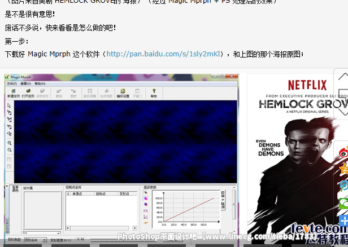Select the fourth tool in the left toolbox
Image resolution: width=348 pixels, height=247 pixels.
tap(9, 127)
